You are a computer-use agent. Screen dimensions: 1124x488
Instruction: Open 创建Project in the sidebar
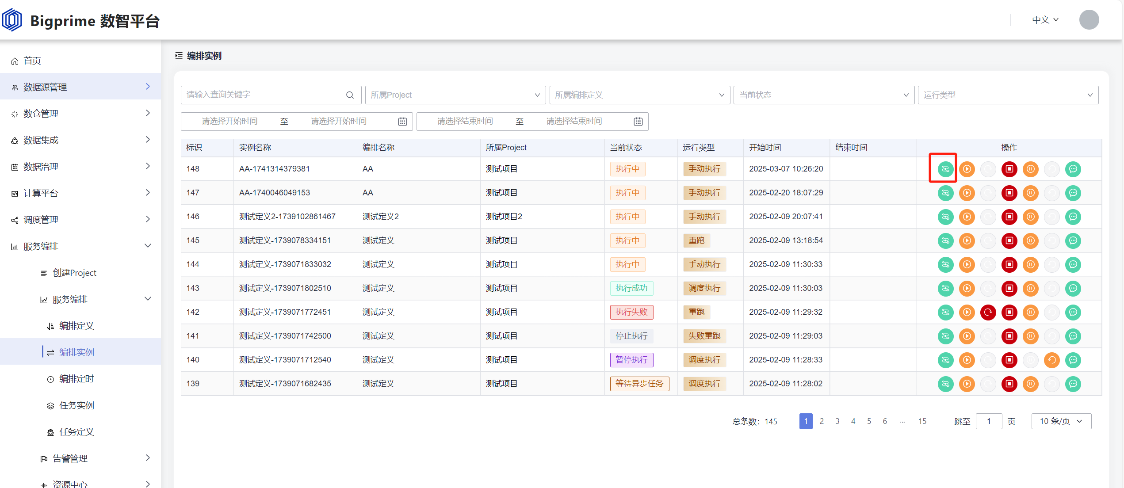coord(80,272)
